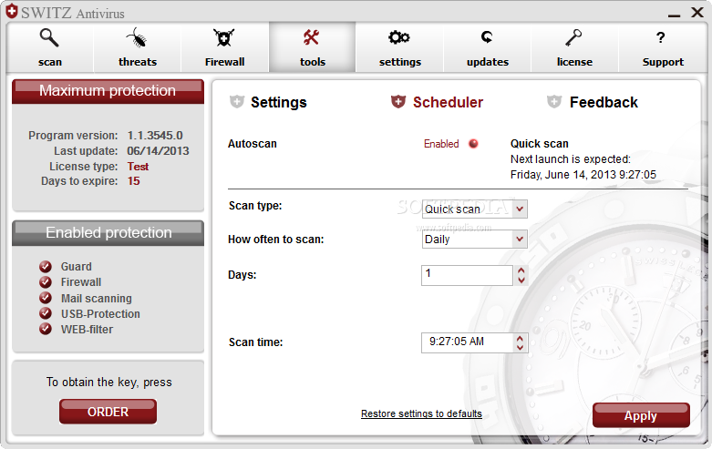This screenshot has height=449, width=712.
Task: Increase the Days value with up arrow
Action: tap(521, 270)
